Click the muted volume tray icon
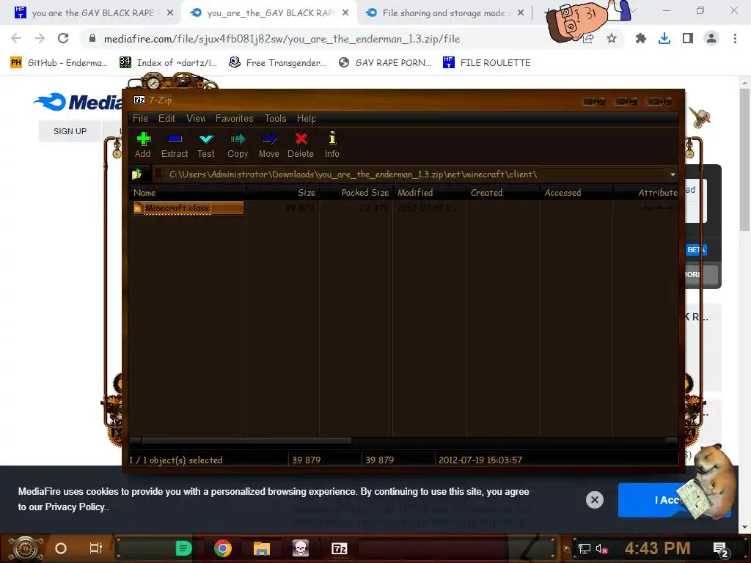Image resolution: width=751 pixels, height=563 pixels. pyautogui.click(x=602, y=548)
